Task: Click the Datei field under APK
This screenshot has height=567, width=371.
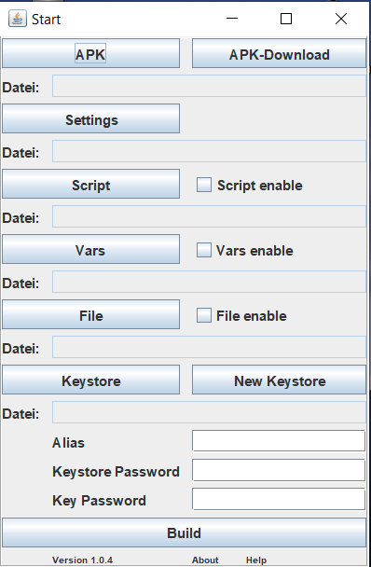Action: pos(209,86)
